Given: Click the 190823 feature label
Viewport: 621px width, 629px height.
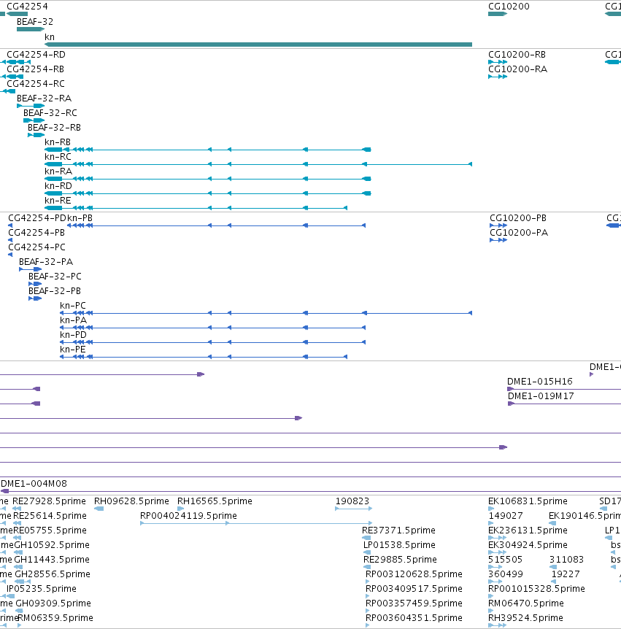Looking at the screenshot, I should pos(352,501).
